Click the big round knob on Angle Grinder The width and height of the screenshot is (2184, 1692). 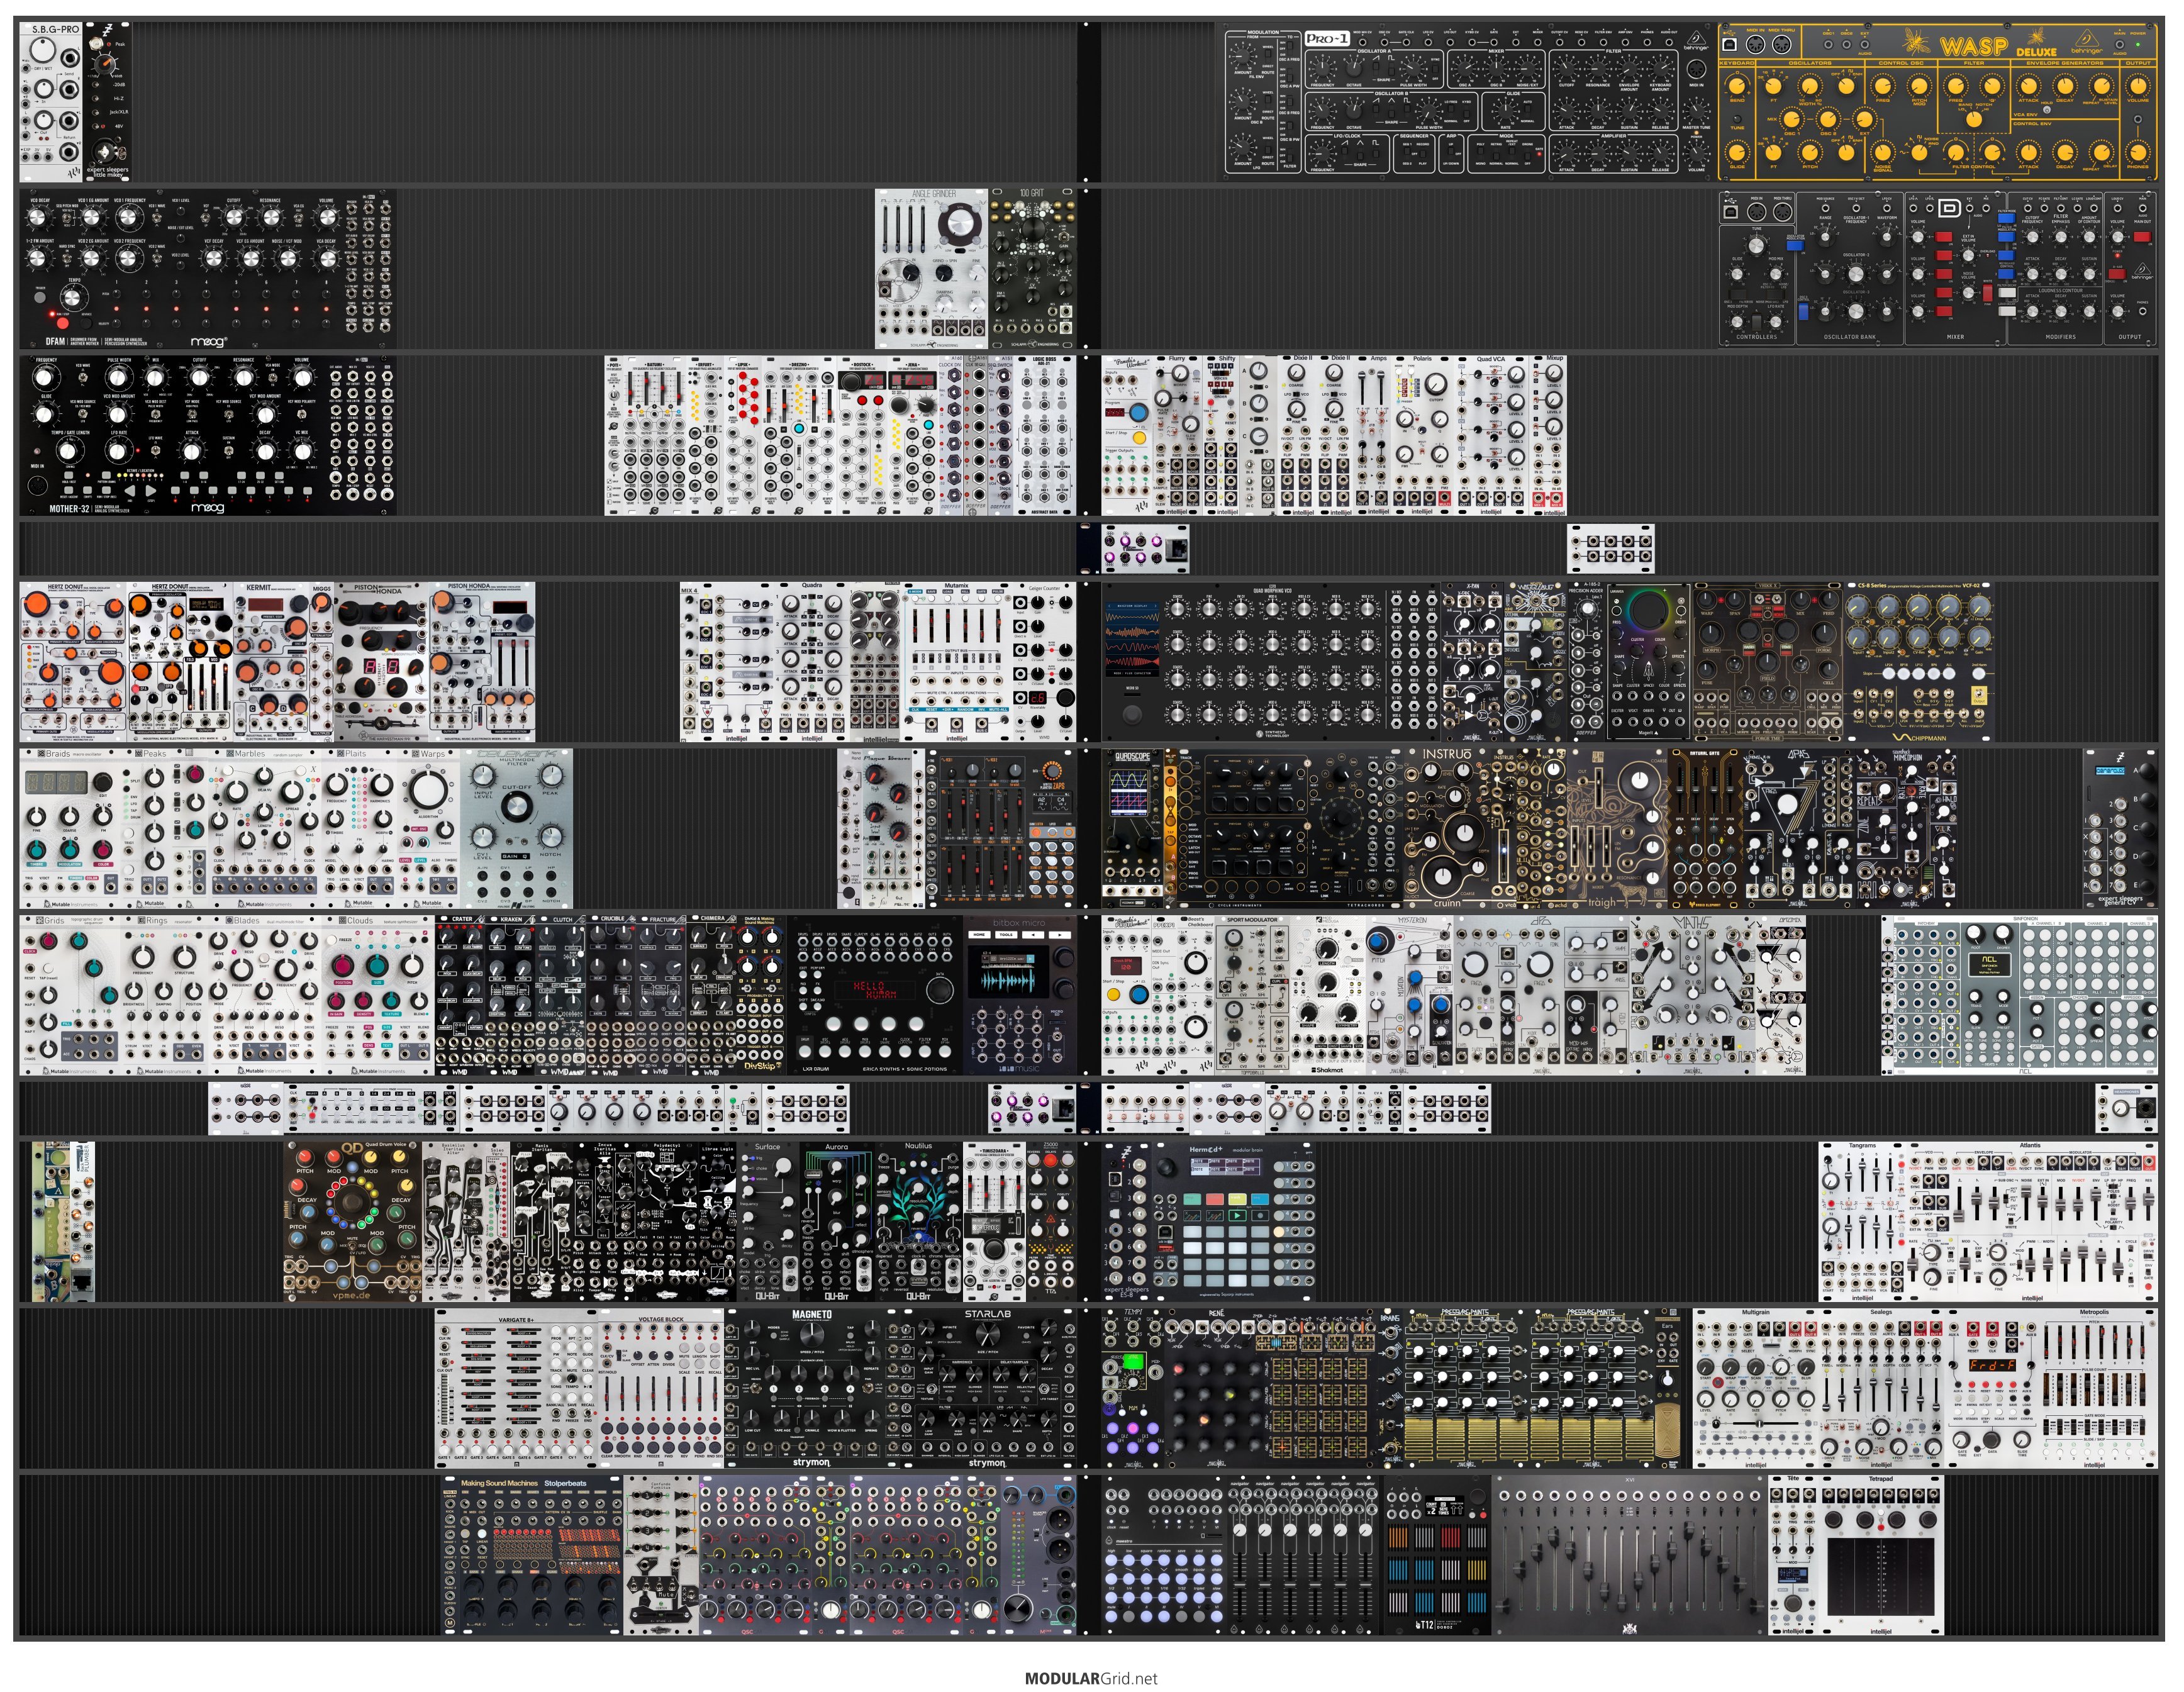961,224
